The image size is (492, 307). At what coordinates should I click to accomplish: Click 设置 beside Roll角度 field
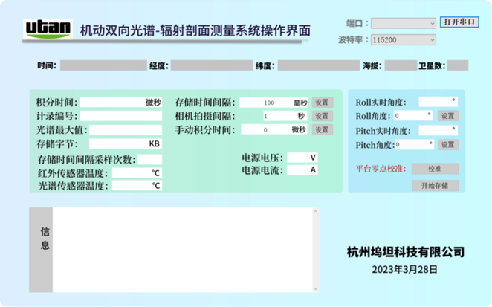tap(447, 116)
